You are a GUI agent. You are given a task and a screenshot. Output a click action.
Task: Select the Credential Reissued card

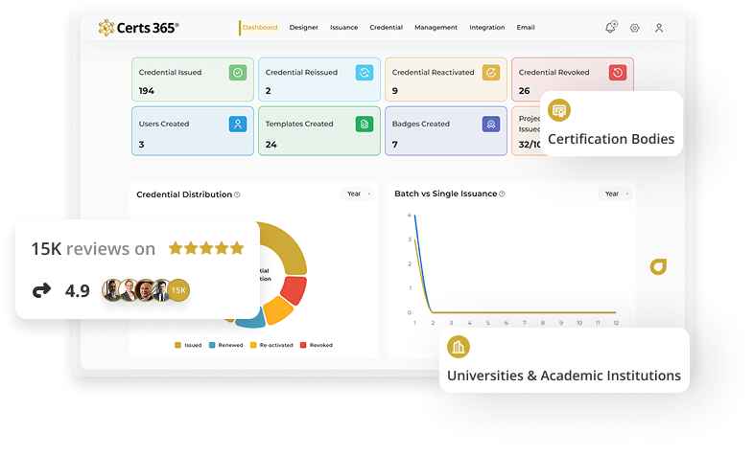pyautogui.click(x=319, y=80)
